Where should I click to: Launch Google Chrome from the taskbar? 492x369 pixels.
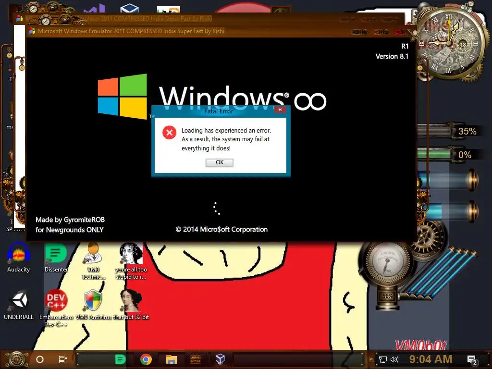coord(146,359)
